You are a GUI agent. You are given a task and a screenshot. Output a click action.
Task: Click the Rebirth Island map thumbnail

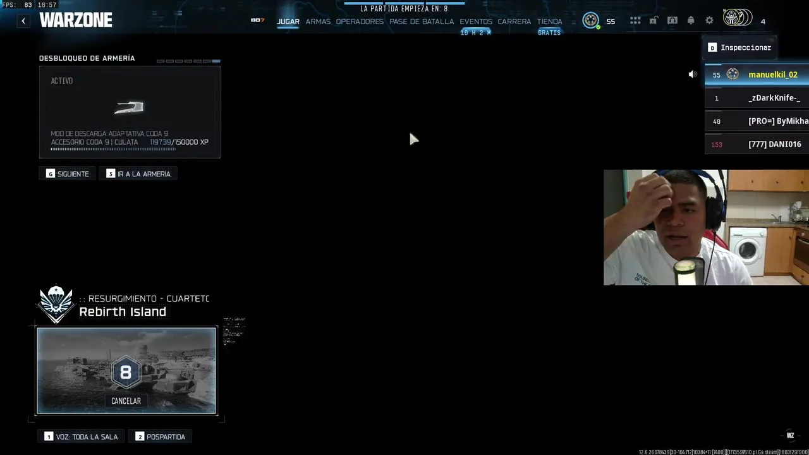click(x=126, y=370)
